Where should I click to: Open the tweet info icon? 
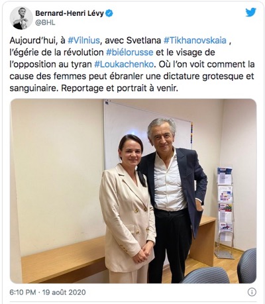pos(252,292)
